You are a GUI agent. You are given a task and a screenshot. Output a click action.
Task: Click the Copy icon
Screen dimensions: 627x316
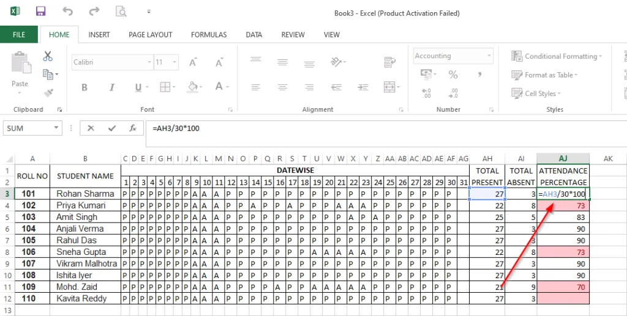[x=48, y=74]
